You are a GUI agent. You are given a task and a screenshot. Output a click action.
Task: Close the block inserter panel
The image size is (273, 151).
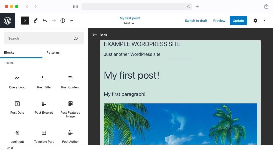(25, 21)
